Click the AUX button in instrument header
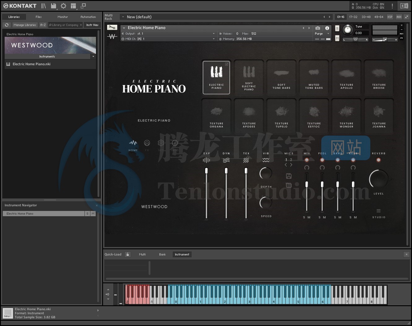412x326 pixels. 401,34
